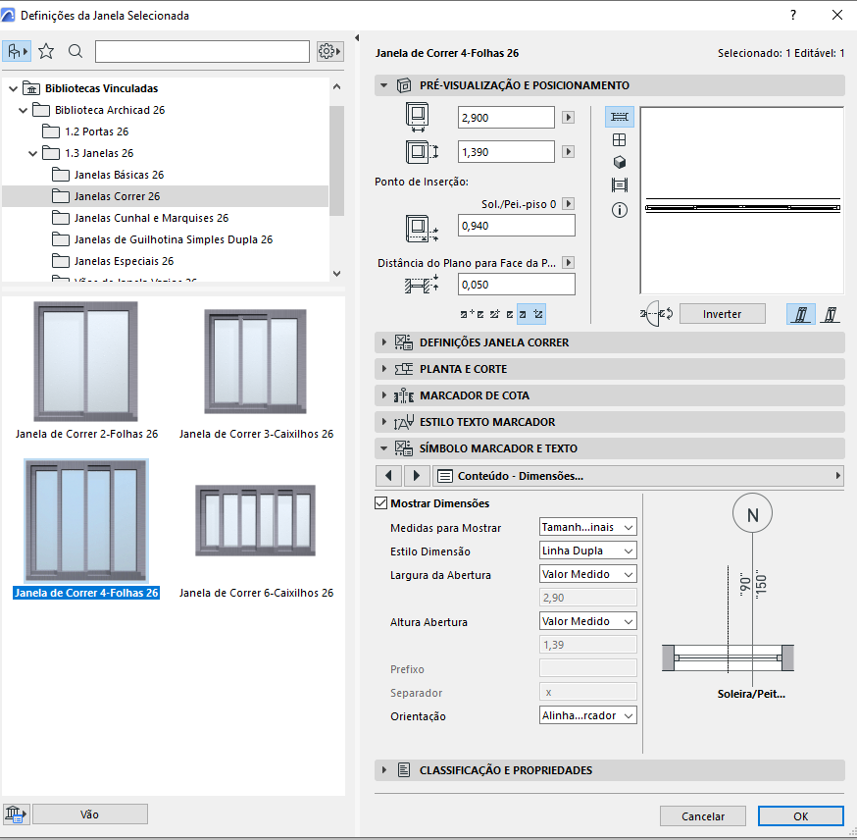Open Sol./Pei.-piso 0 reference arrow
Image resolution: width=857 pixels, height=840 pixels.
[569, 204]
